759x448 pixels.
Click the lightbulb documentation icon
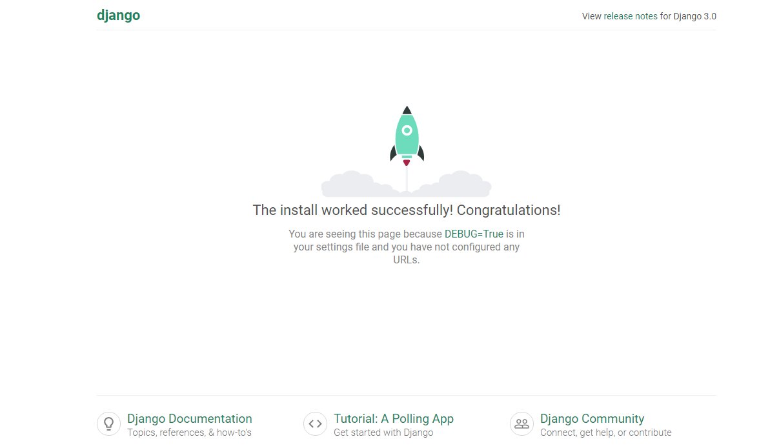[x=109, y=423]
